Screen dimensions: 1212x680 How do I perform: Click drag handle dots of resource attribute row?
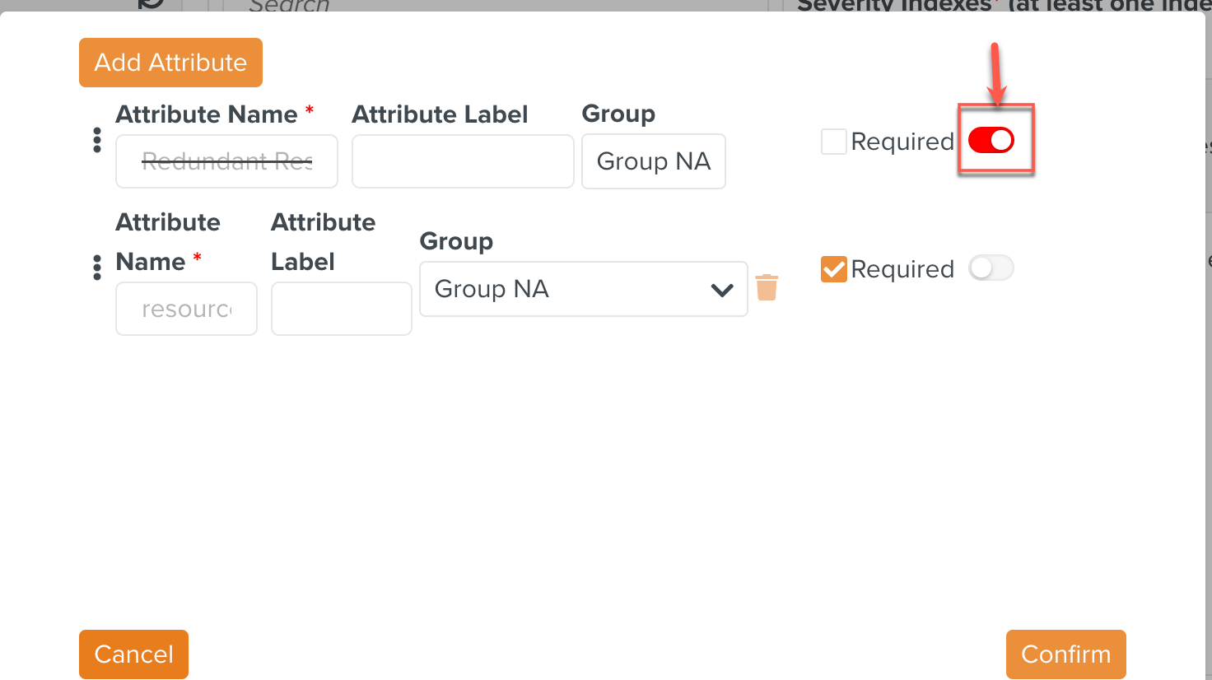[97, 268]
